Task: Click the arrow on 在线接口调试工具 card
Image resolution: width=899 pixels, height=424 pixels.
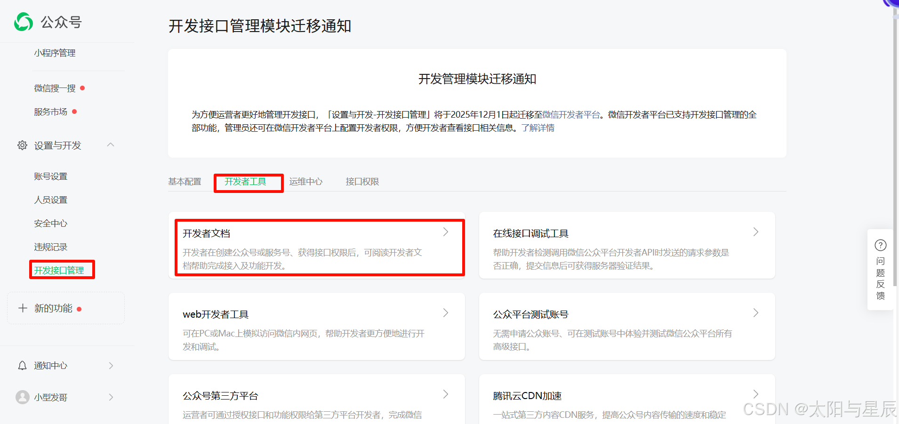Action: [x=756, y=232]
